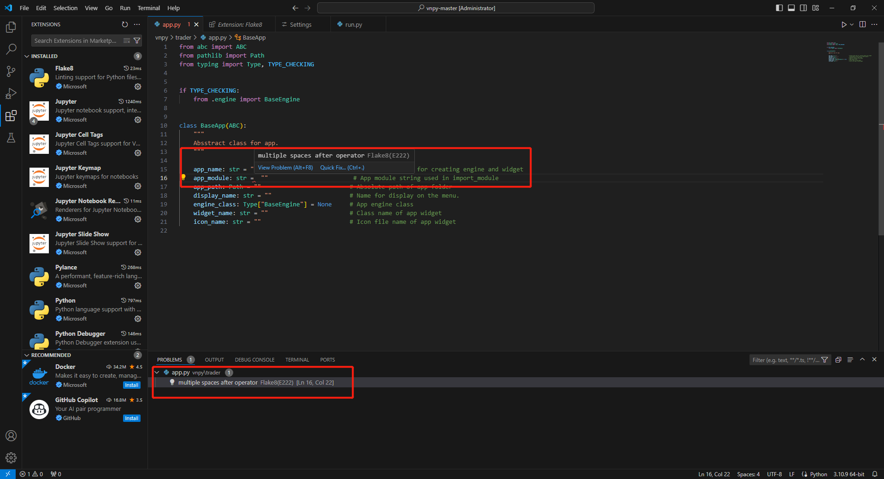The image size is (884, 479).
Task: Collapse the INSTALLED extensions section
Action: tap(27, 56)
